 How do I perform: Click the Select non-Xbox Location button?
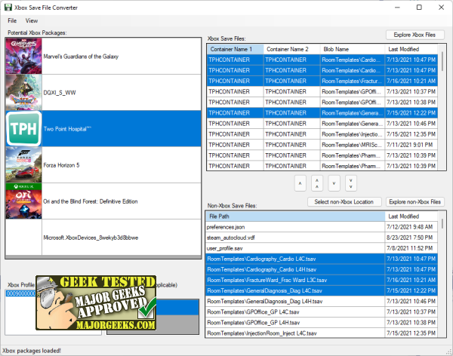click(x=344, y=202)
